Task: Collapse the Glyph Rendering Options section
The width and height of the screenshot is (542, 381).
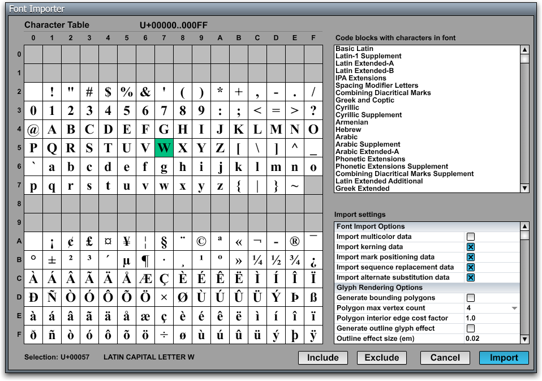Action: (x=427, y=288)
